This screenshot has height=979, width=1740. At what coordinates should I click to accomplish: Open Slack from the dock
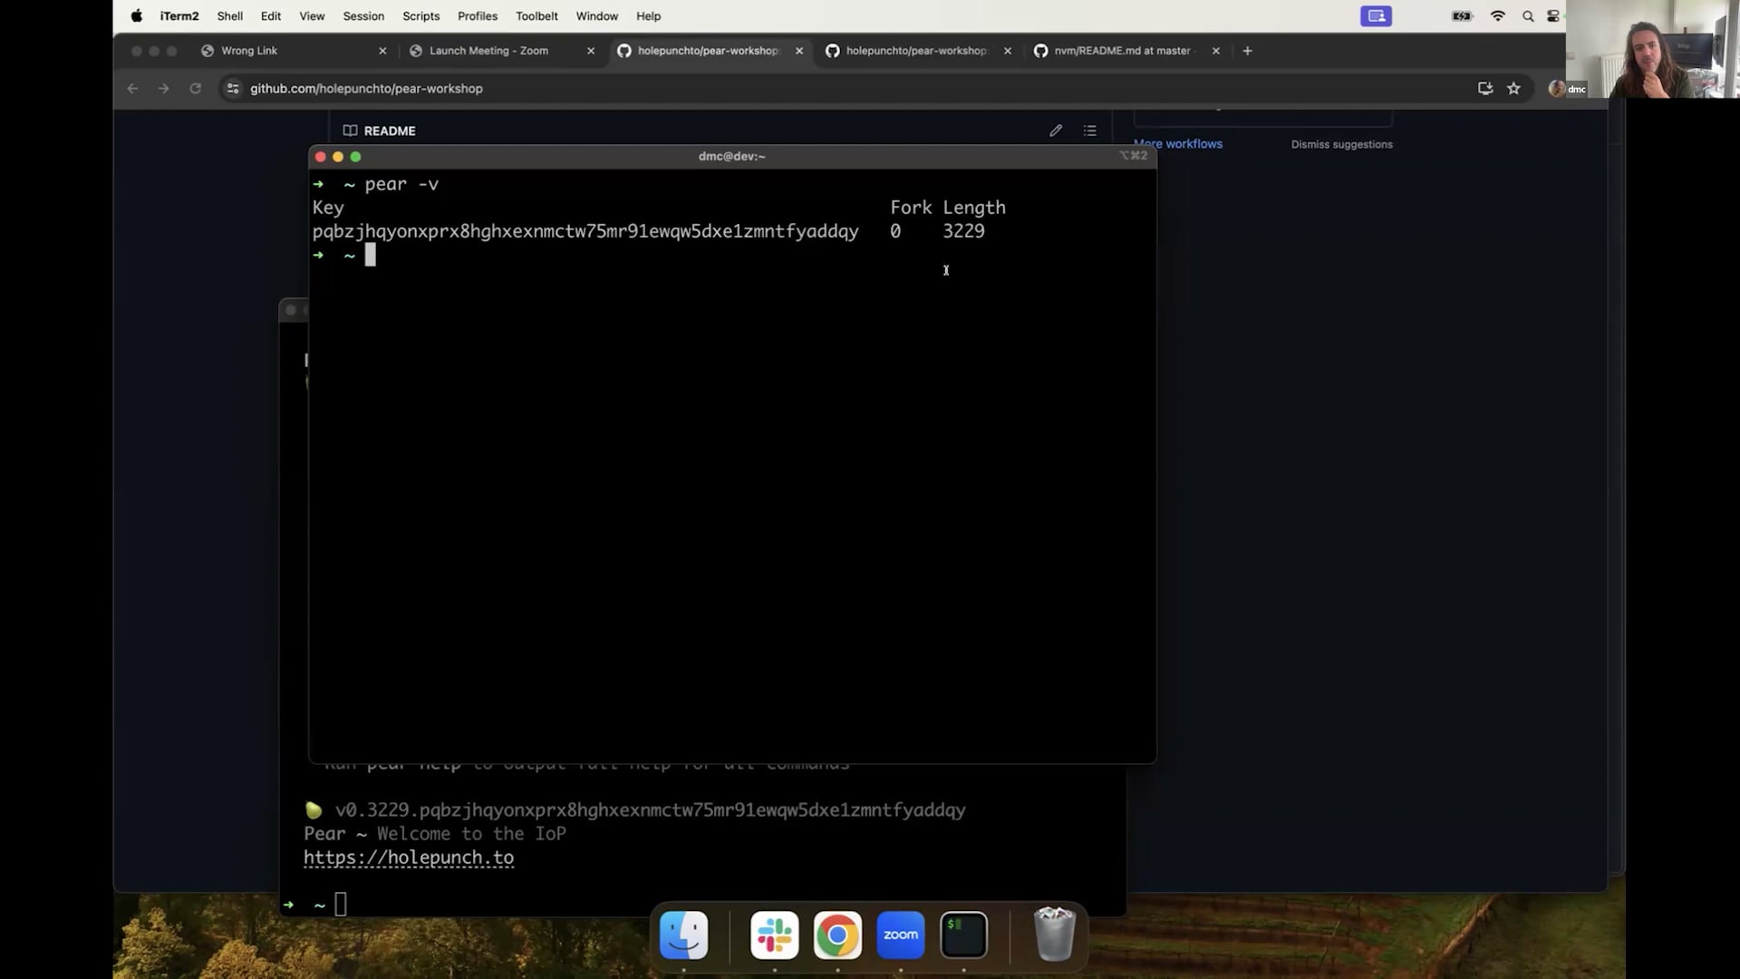coord(774,935)
